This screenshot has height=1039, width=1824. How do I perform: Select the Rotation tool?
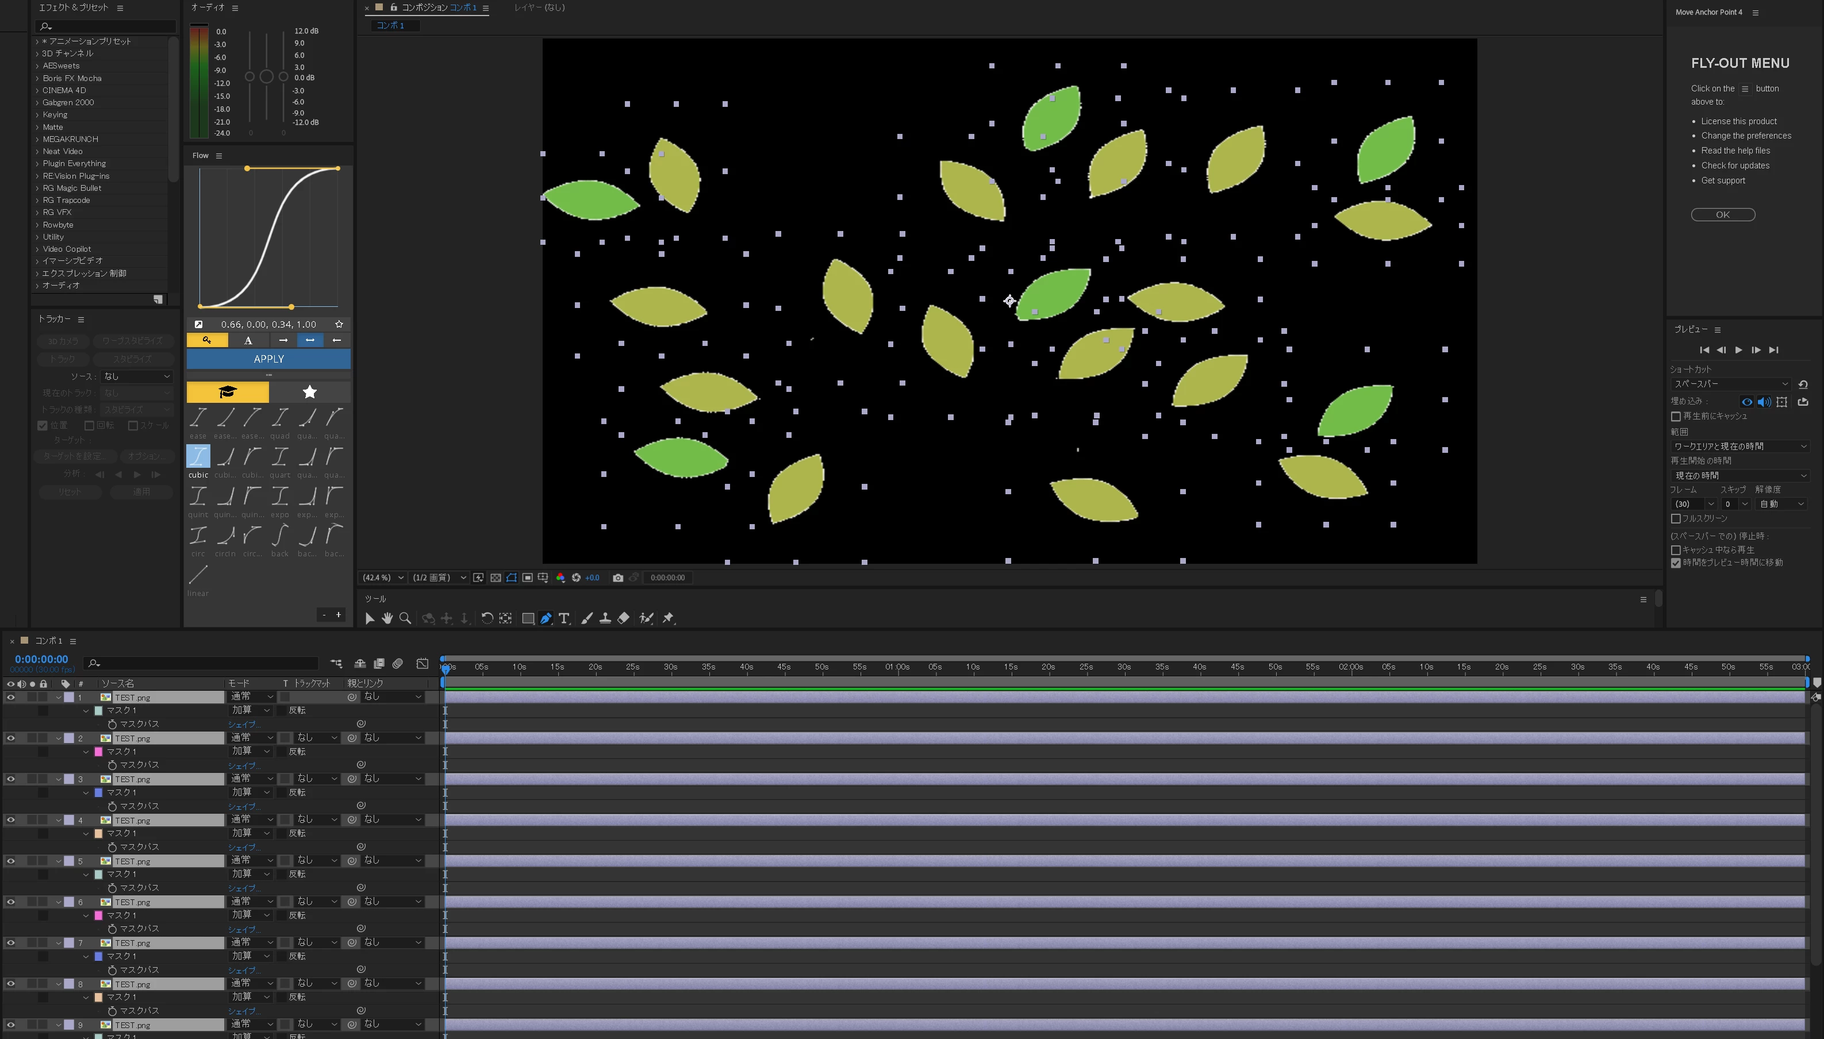point(487,619)
